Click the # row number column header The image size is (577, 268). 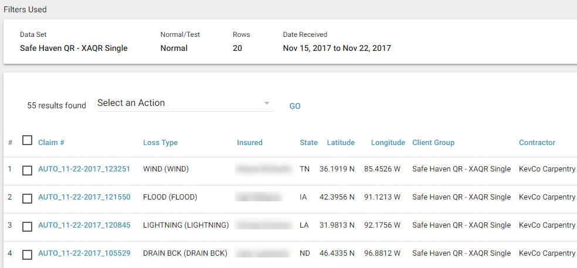[x=10, y=143]
